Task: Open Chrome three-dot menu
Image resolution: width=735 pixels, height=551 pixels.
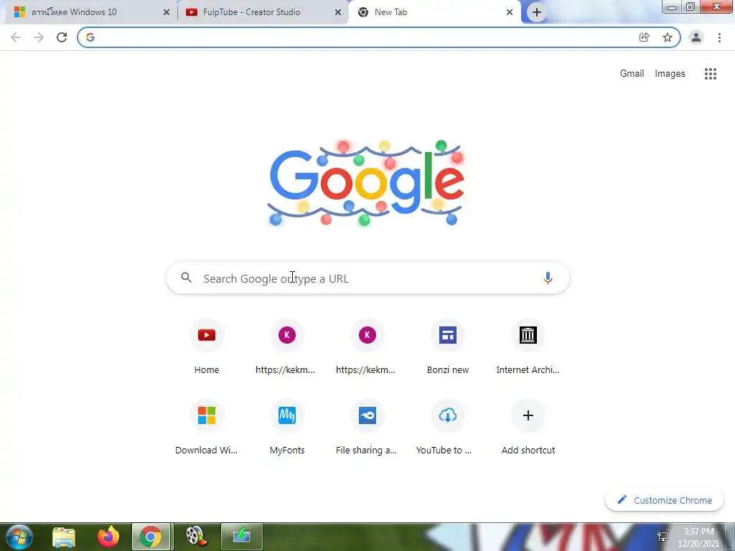Action: click(719, 37)
